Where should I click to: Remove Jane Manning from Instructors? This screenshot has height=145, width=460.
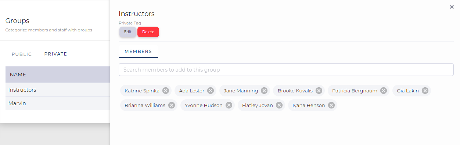click(264, 91)
